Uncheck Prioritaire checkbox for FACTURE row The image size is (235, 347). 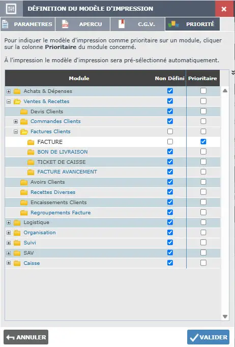[203, 142]
